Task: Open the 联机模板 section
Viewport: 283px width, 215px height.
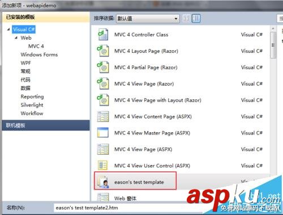Action: 46,125
